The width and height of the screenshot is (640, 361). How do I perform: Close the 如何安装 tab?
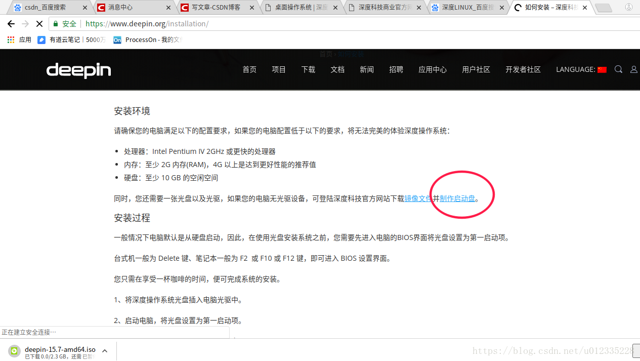(585, 8)
